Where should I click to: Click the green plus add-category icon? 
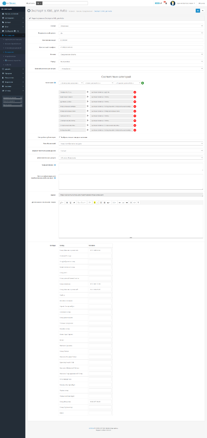tap(142, 83)
